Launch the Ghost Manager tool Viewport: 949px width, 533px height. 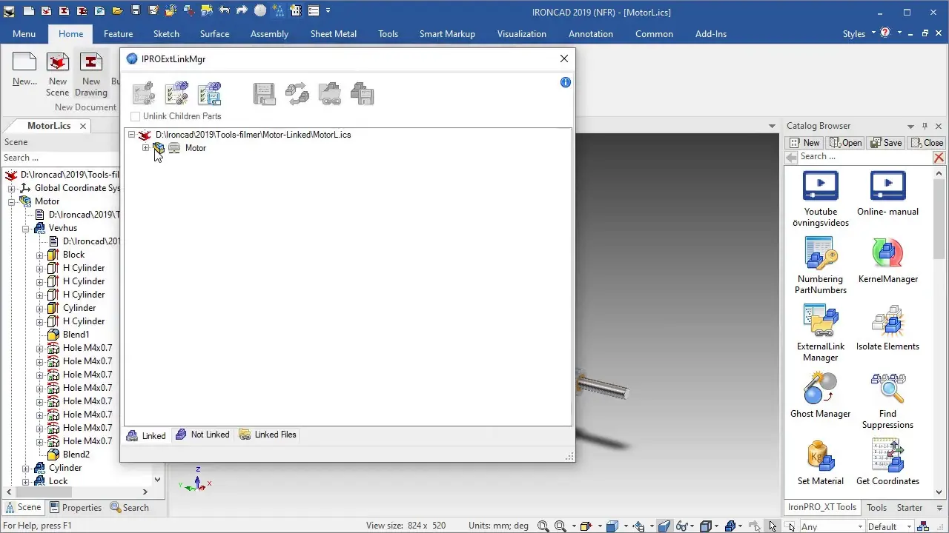[x=820, y=395]
